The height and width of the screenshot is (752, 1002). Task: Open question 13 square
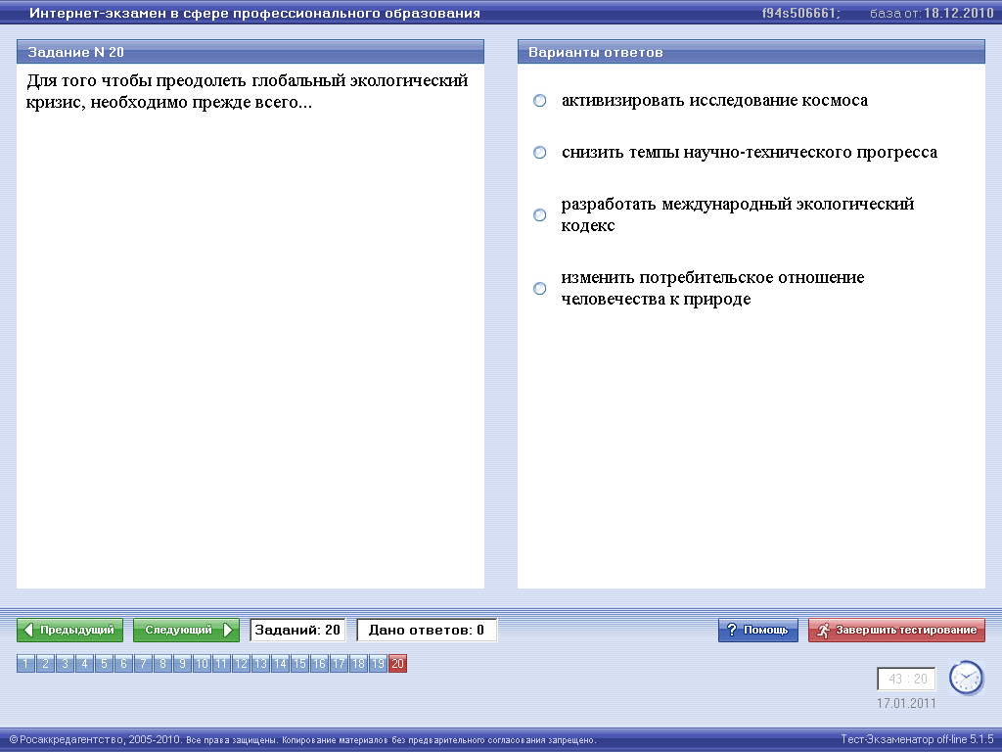click(x=260, y=664)
